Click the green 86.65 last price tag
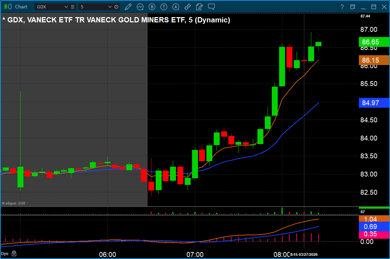This screenshot has width=390, height=259. [374, 42]
